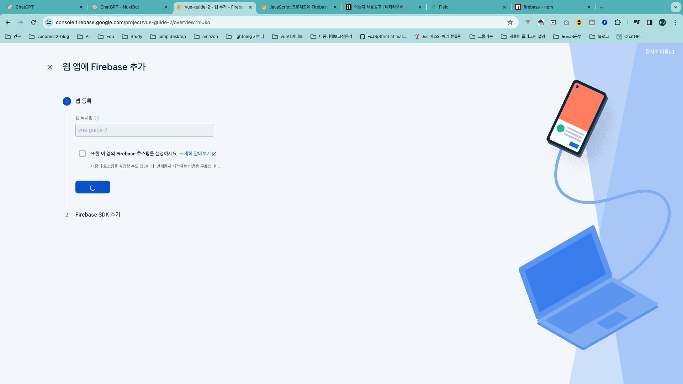
Task: Click the yellow diamond extension icon
Action: coord(579,22)
